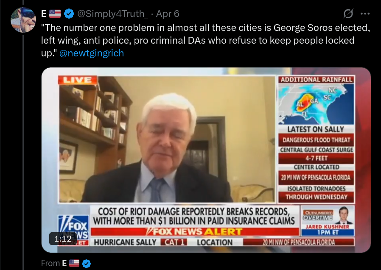The height and width of the screenshot is (270, 381).
Task: Click the blue verified badge beside E
Action: (x=69, y=14)
